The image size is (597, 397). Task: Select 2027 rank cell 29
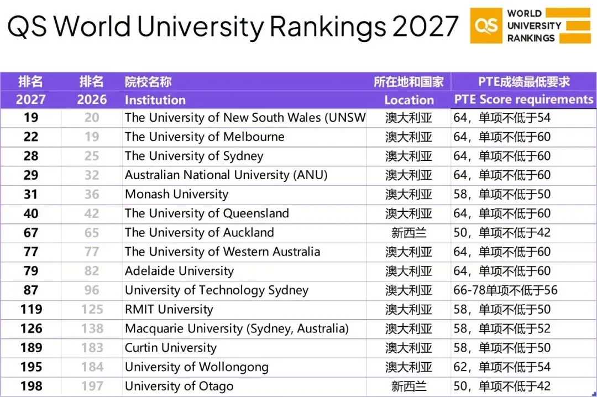pyautogui.click(x=31, y=175)
